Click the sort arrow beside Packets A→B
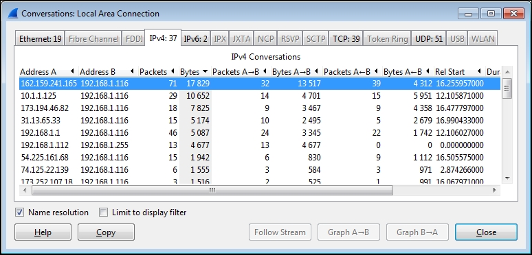This screenshot has width=532, height=255. coord(265,71)
